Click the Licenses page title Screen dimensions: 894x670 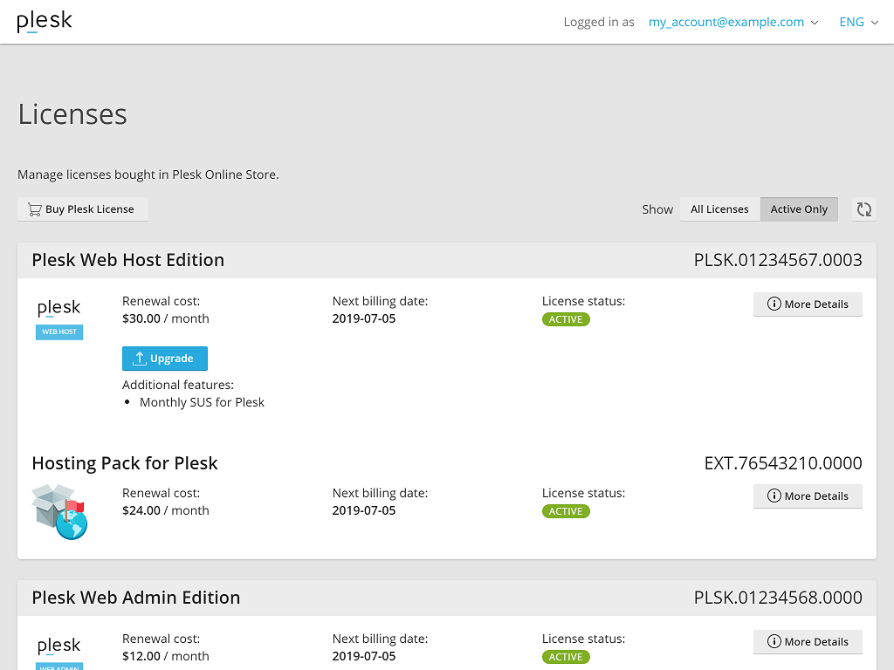[x=72, y=114]
